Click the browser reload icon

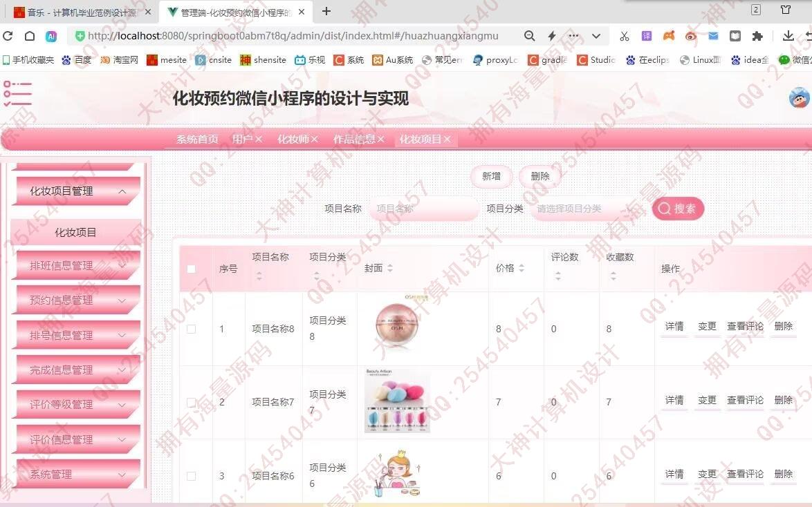point(8,36)
